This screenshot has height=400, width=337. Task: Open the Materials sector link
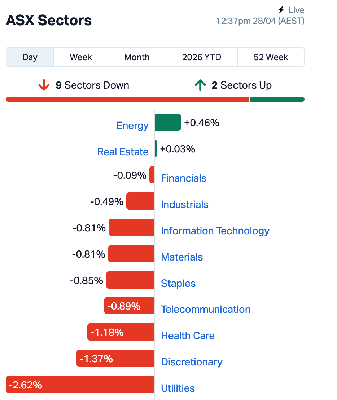pyautogui.click(x=182, y=257)
